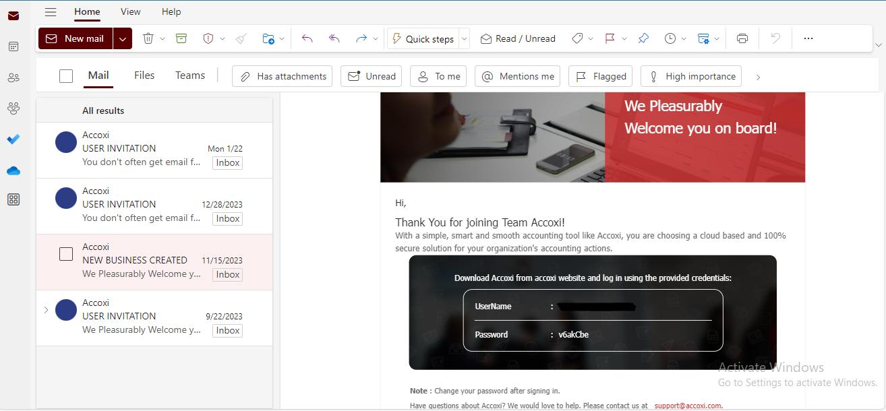Expand the New mail dropdown arrow
886x411 pixels.
point(122,39)
